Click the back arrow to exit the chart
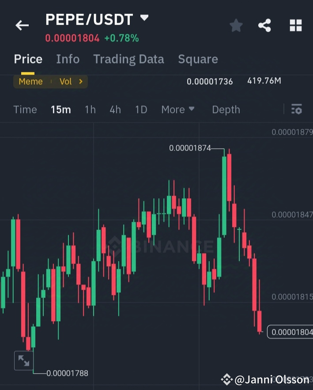 (22, 25)
